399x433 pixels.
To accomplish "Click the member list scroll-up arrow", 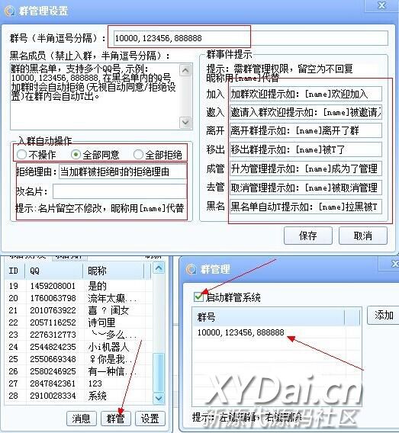I will tap(159, 268).
